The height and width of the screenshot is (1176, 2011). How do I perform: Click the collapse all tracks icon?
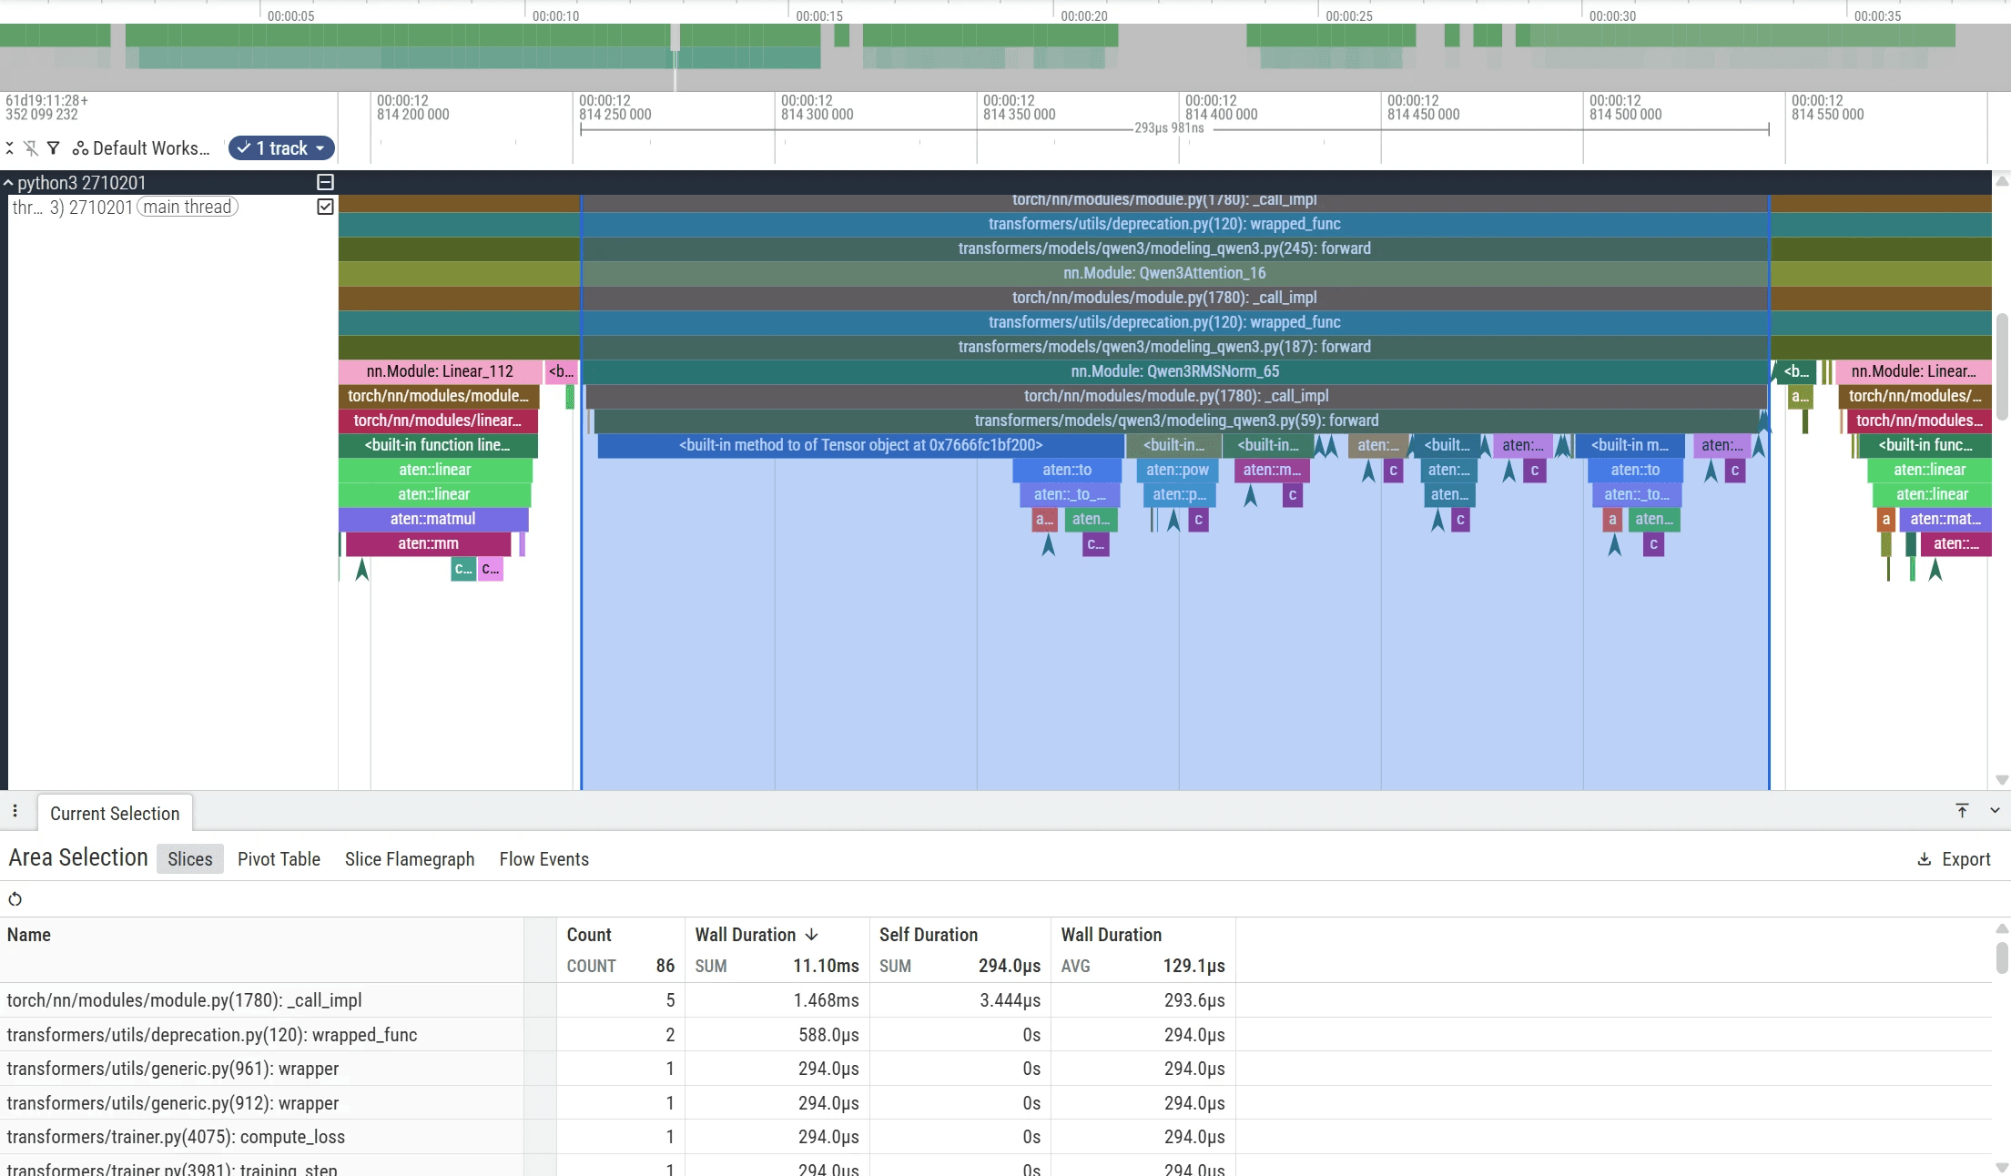(x=9, y=148)
